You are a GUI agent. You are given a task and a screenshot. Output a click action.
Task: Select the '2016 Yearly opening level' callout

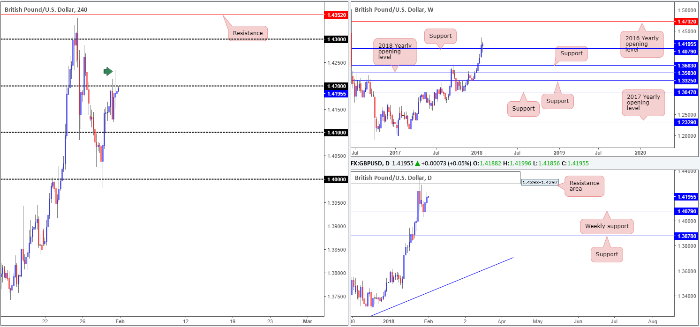click(642, 44)
